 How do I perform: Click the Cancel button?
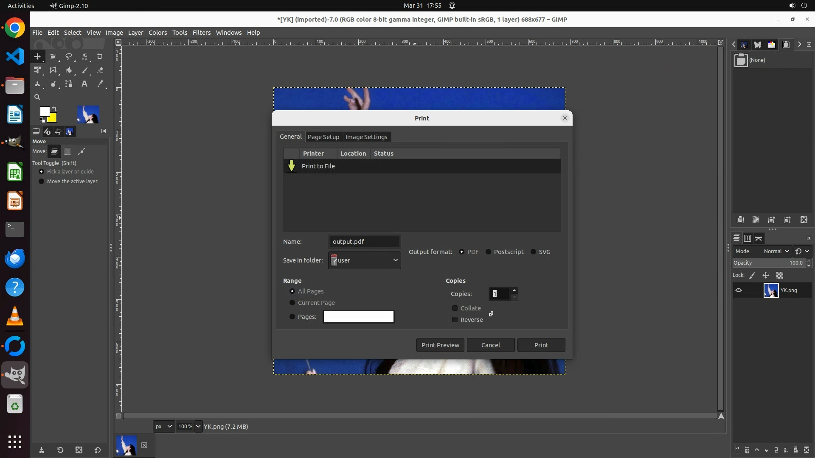(x=491, y=345)
